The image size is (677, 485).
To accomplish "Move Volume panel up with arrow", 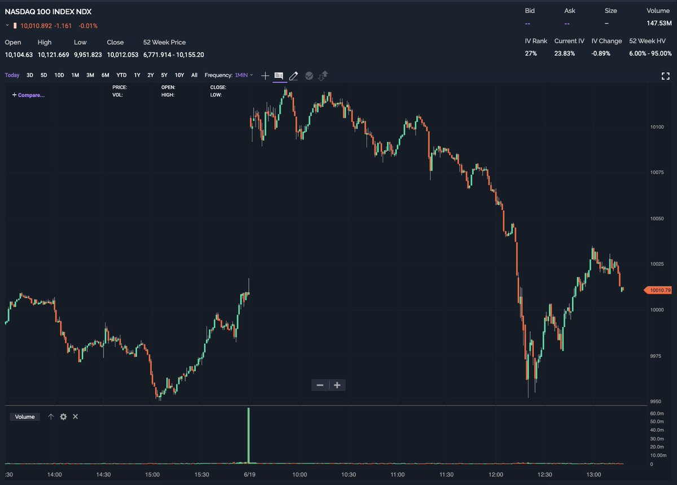I will (x=51, y=417).
